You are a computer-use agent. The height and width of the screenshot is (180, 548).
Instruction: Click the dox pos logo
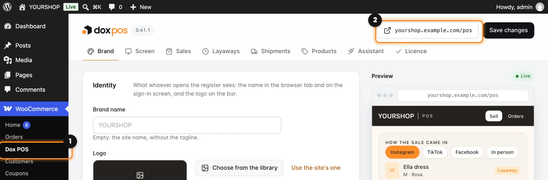(x=105, y=30)
